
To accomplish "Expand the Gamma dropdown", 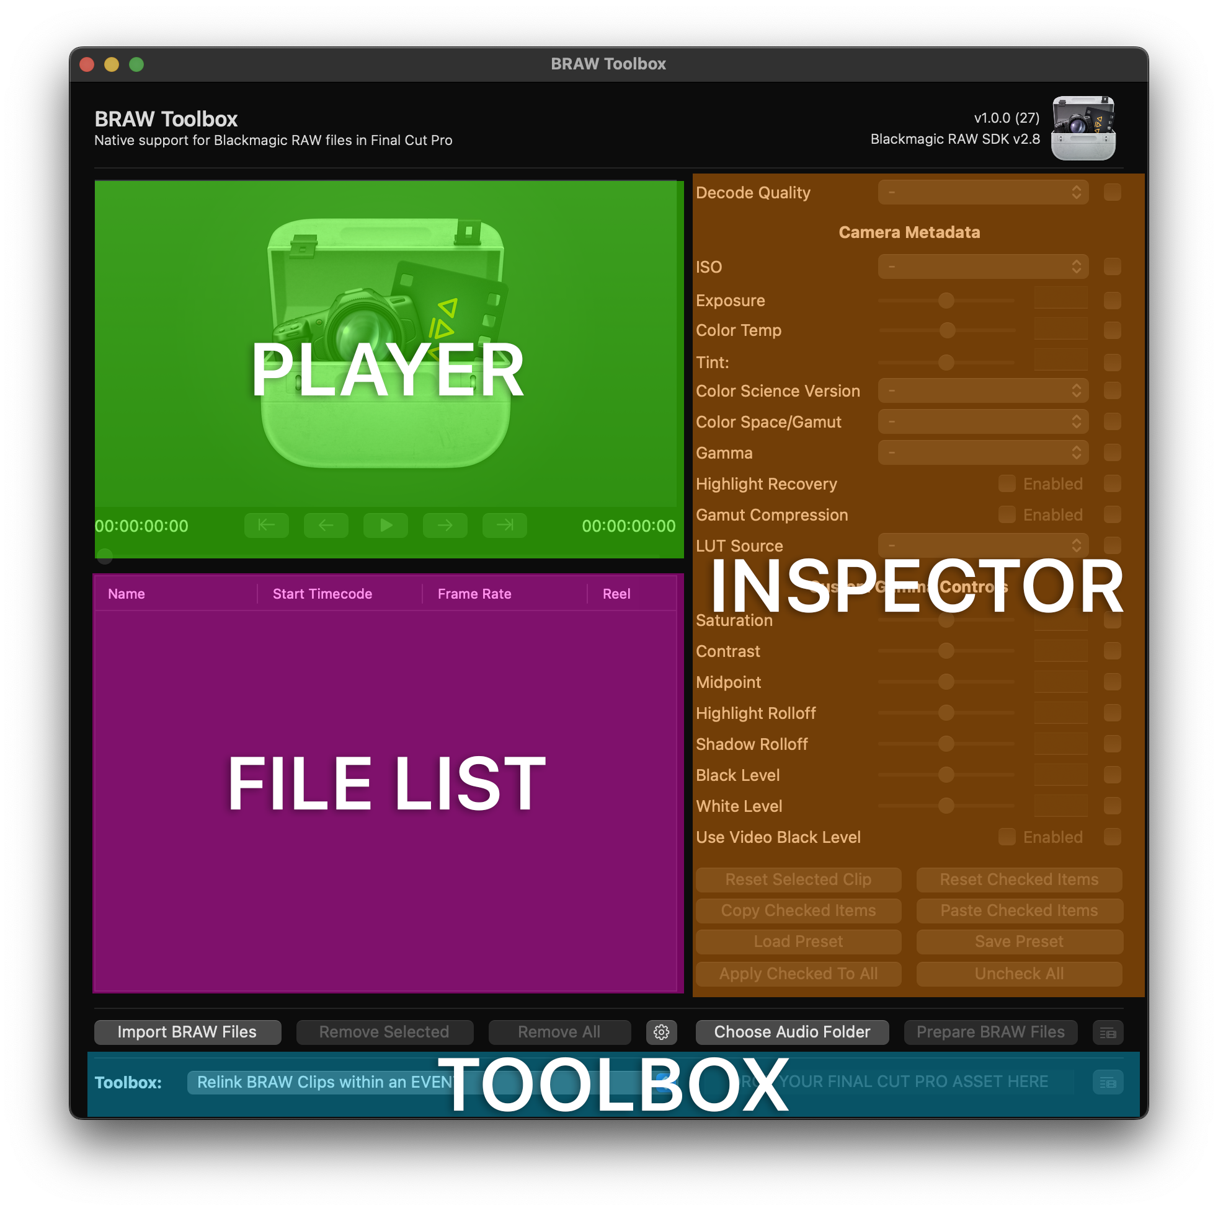I will coord(983,452).
